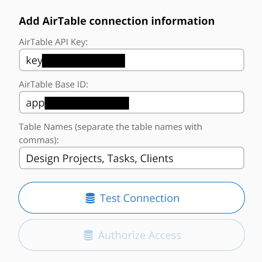The height and width of the screenshot is (262, 262).
Task: Place cursor on 'Clients' in table names
Action: tap(156, 158)
